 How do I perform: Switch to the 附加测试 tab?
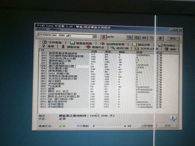click(167, 45)
